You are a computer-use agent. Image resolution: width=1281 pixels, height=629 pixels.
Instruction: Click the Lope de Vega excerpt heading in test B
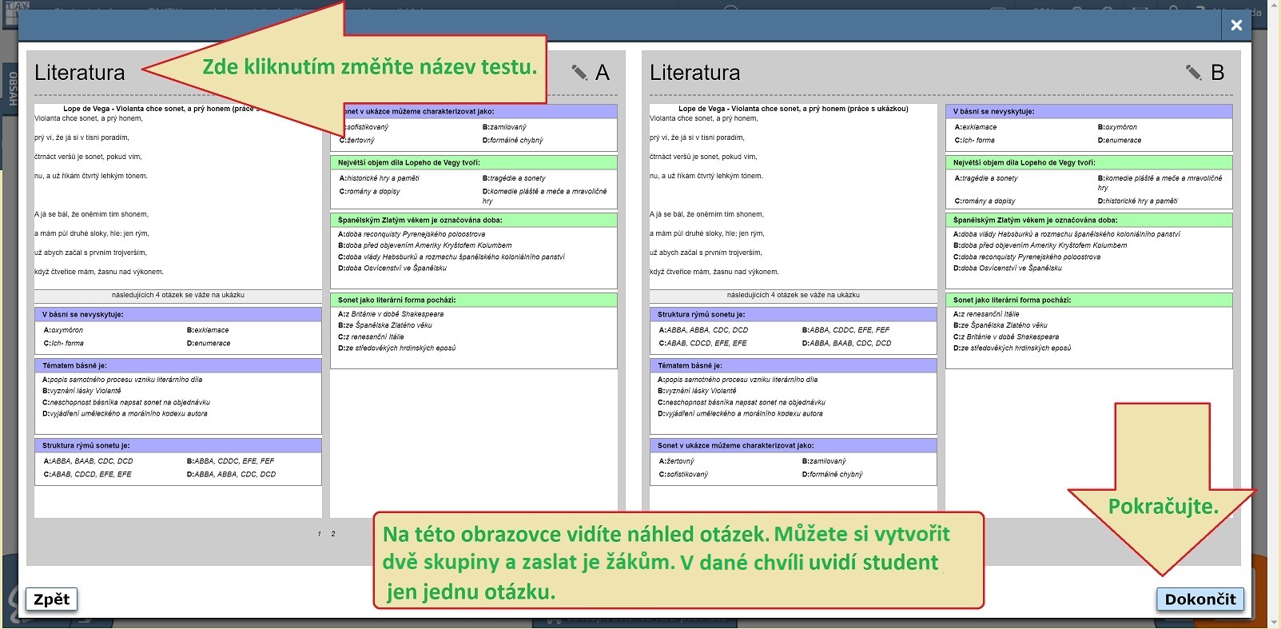[794, 109]
